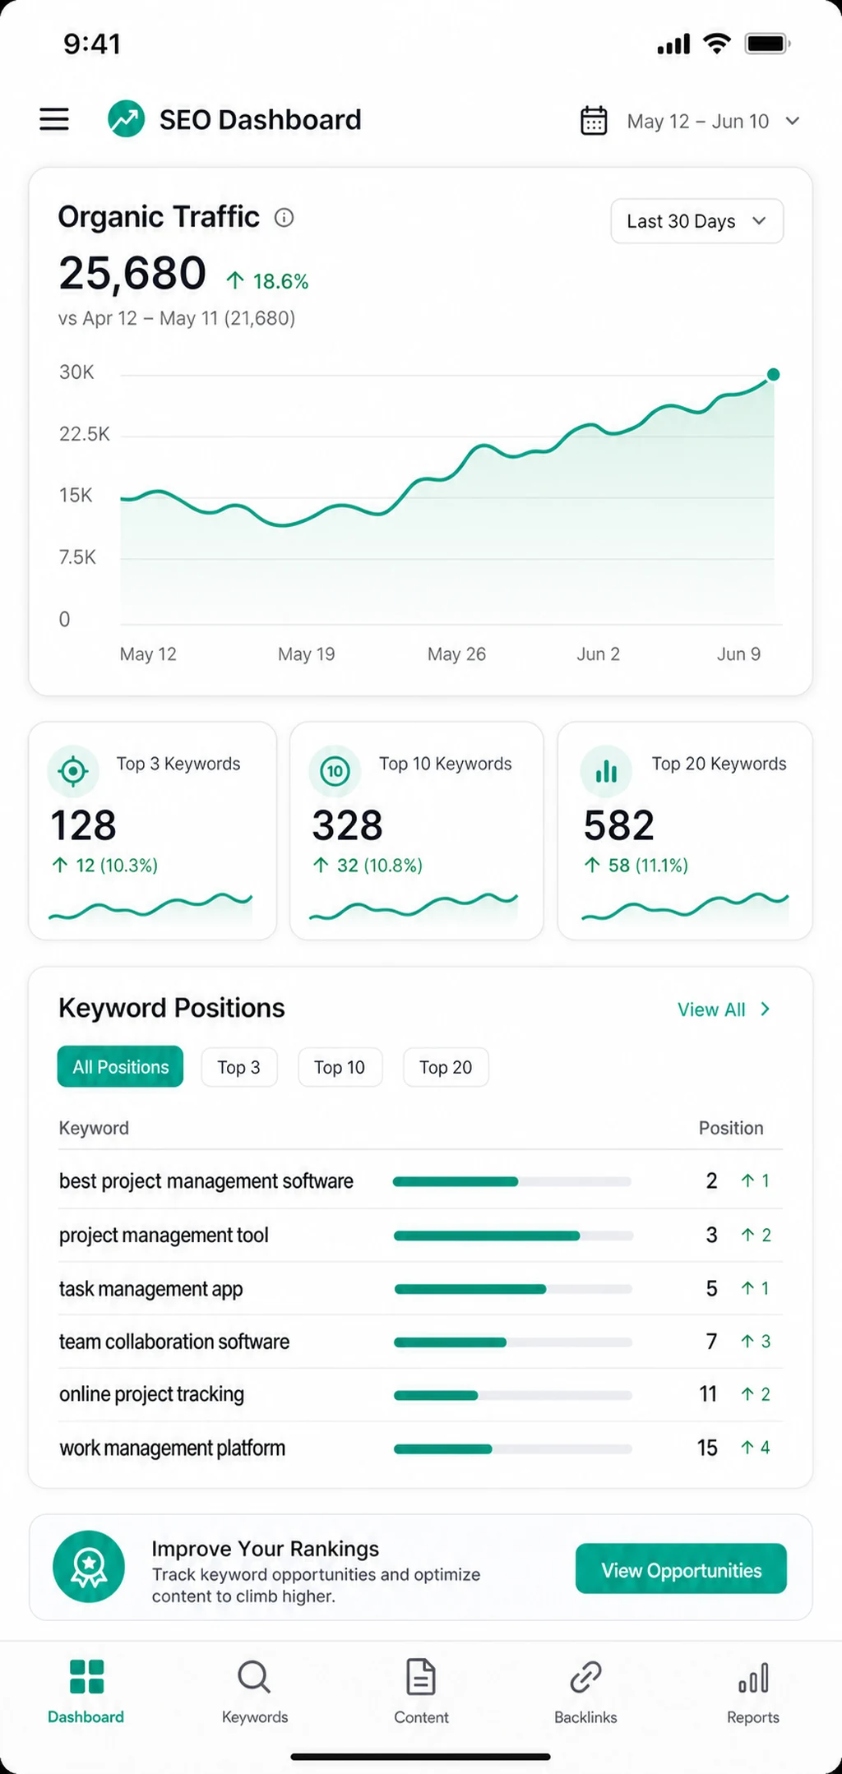Tap the 9:41 clock in status bar
The image size is (842, 1774).
pyautogui.click(x=92, y=44)
